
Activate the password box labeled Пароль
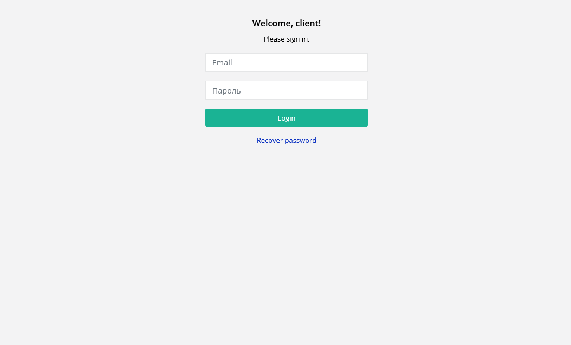[286, 90]
